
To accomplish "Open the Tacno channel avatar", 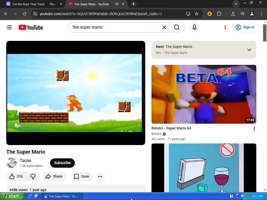I will coord(11,163).
